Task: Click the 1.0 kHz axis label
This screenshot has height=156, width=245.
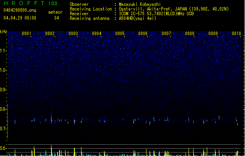Action: 3,70
